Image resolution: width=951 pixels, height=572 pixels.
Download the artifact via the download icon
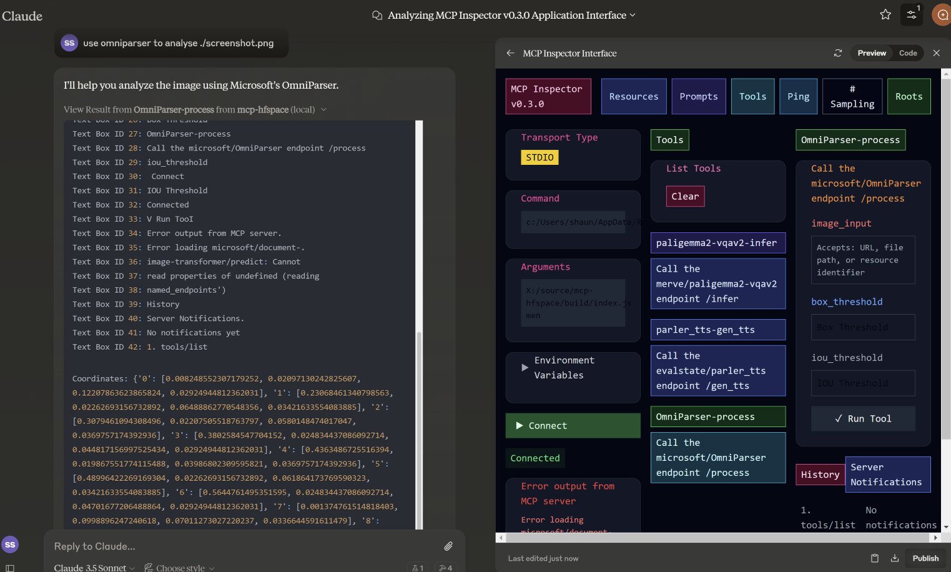(895, 558)
